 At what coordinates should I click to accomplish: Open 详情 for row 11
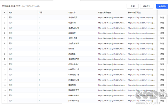click(x=162, y=70)
